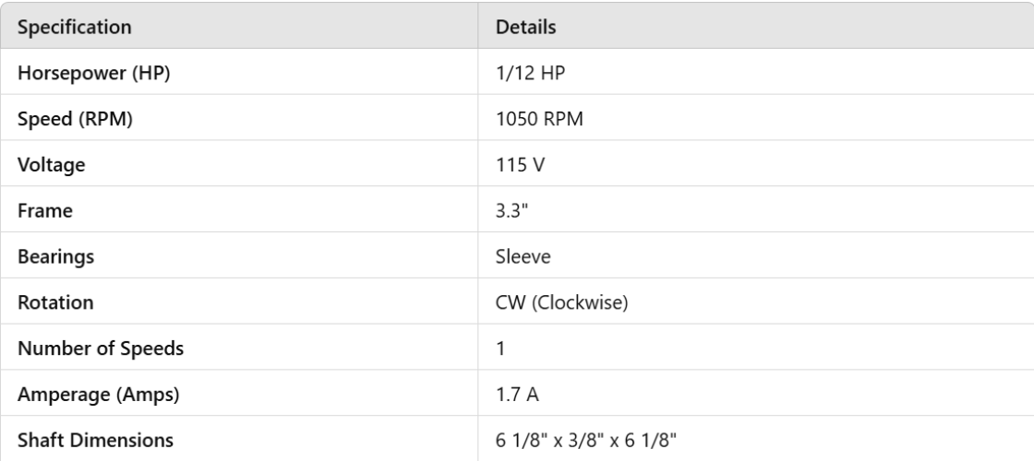The width and height of the screenshot is (1034, 461).
Task: Click the CW (Clockwise) value
Action: [x=562, y=302]
